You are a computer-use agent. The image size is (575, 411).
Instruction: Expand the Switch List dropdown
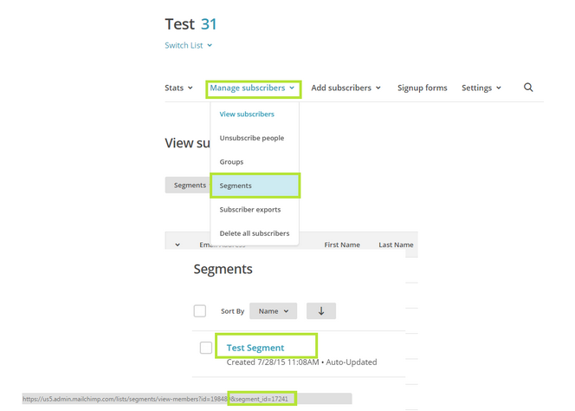coord(188,45)
